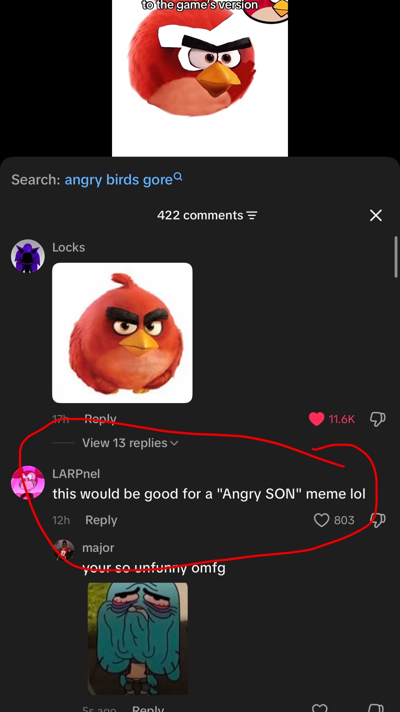
Task: Like LARPnel's comment with heart icon
Action: (321, 520)
